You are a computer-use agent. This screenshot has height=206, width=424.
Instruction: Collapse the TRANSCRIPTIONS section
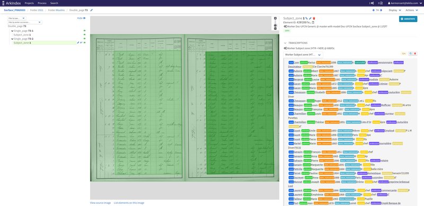click(285, 43)
